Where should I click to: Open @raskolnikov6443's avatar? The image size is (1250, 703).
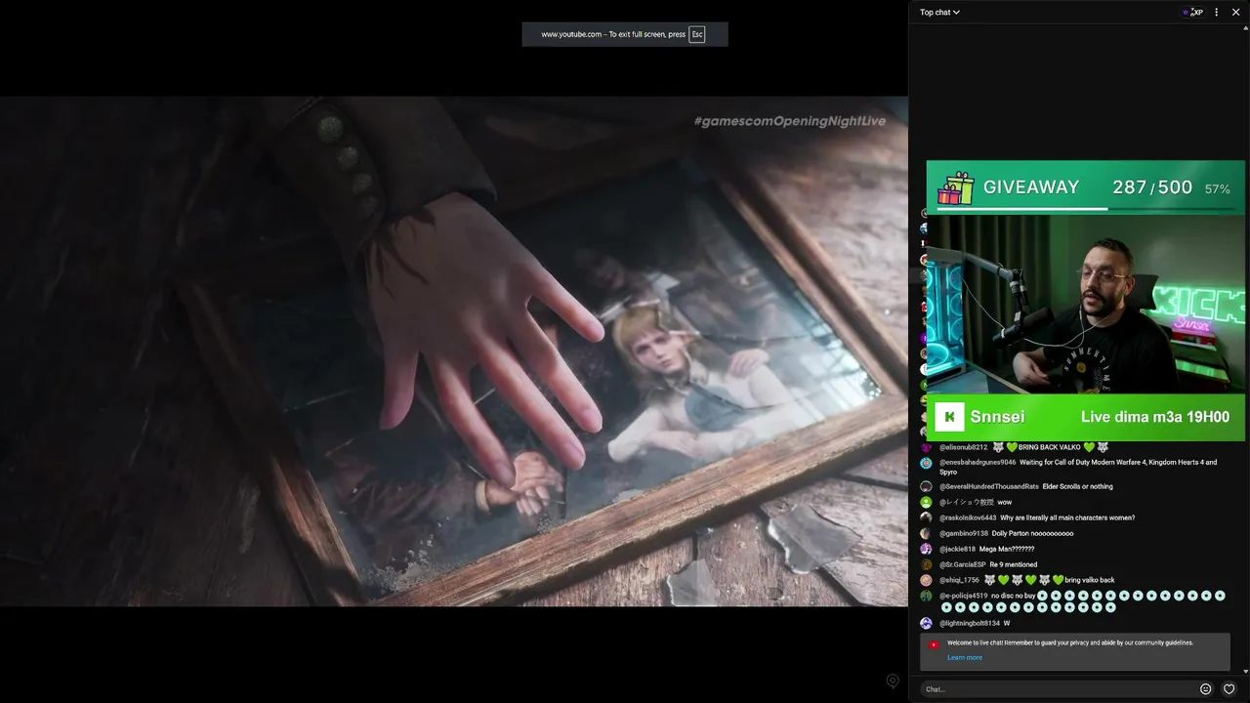[x=926, y=517]
